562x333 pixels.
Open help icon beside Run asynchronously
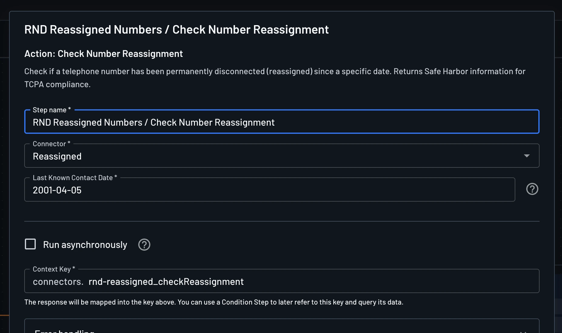coord(144,245)
